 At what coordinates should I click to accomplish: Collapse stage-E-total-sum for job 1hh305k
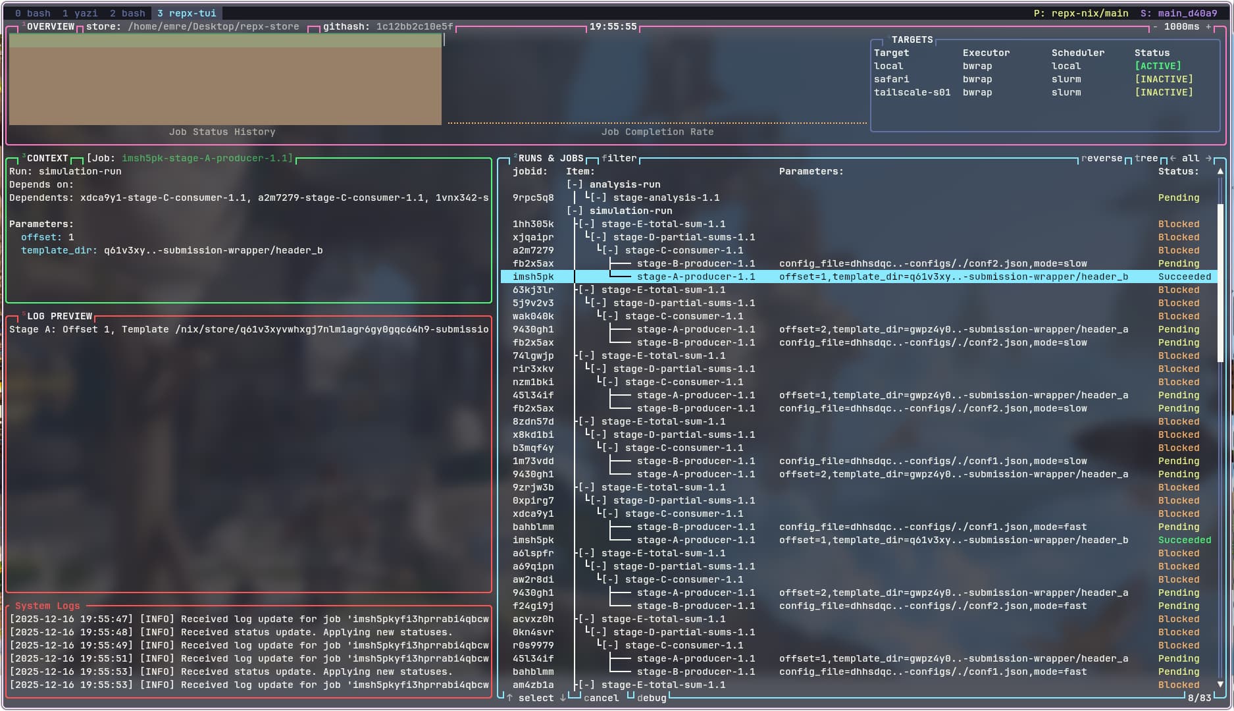586,224
